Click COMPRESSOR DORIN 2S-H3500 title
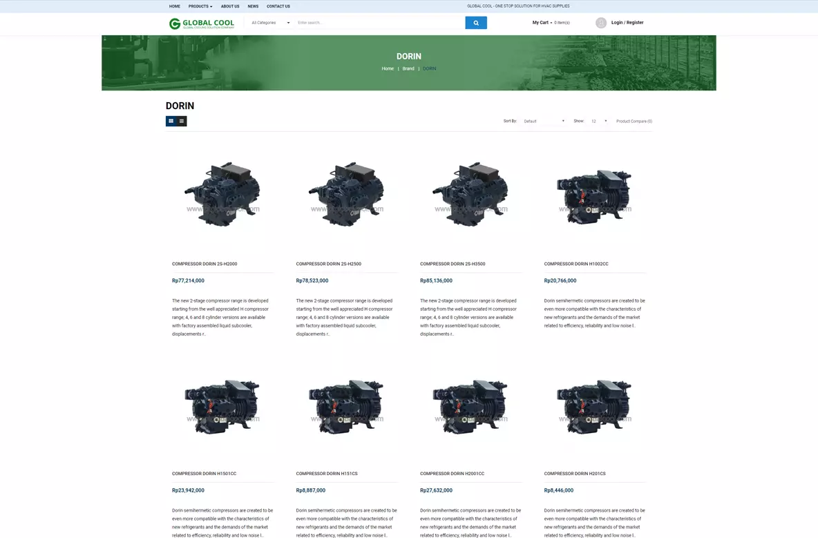Screen dimensions: 818x538 click(x=453, y=264)
